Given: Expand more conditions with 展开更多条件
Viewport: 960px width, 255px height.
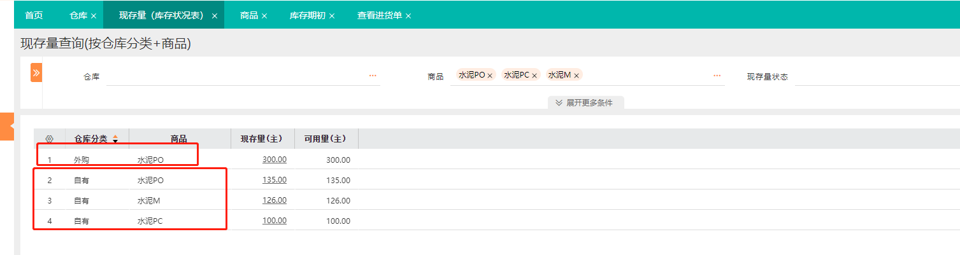Looking at the screenshot, I should pos(585,102).
